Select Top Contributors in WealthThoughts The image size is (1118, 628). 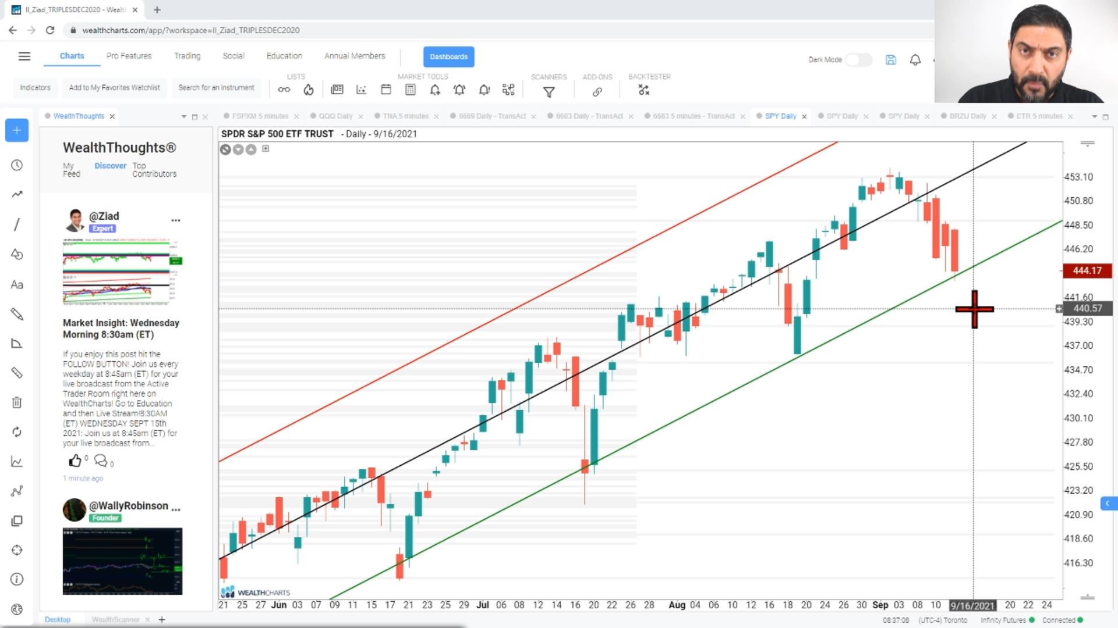coord(154,170)
